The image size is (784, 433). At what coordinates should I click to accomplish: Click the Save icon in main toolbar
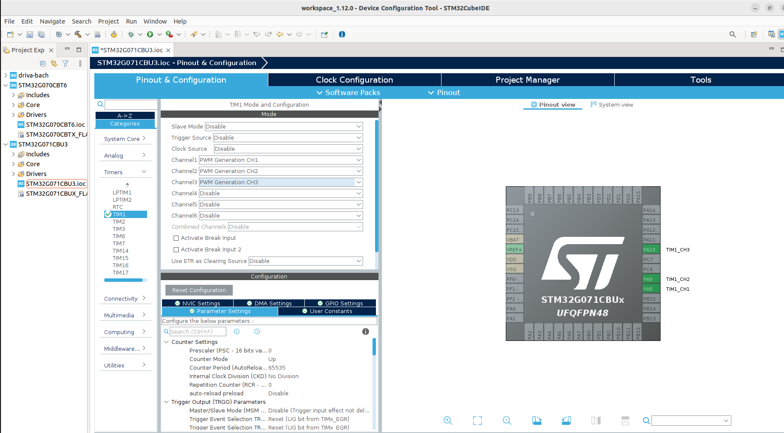[x=30, y=34]
